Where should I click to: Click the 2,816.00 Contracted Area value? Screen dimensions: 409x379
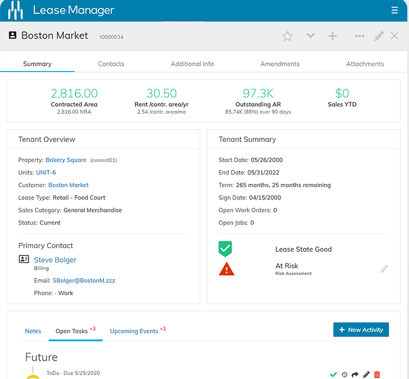74,93
